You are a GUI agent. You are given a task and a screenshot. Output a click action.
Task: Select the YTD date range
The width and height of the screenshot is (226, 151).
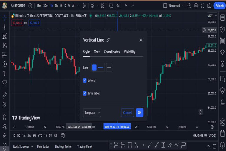[40, 136]
